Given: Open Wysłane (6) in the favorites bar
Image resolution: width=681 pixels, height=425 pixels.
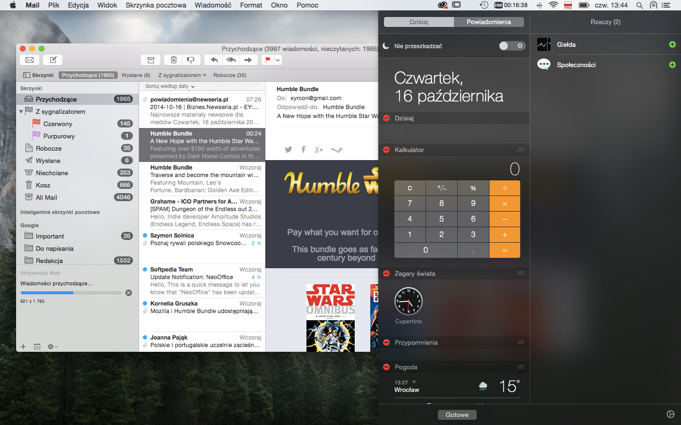Looking at the screenshot, I should [136, 75].
